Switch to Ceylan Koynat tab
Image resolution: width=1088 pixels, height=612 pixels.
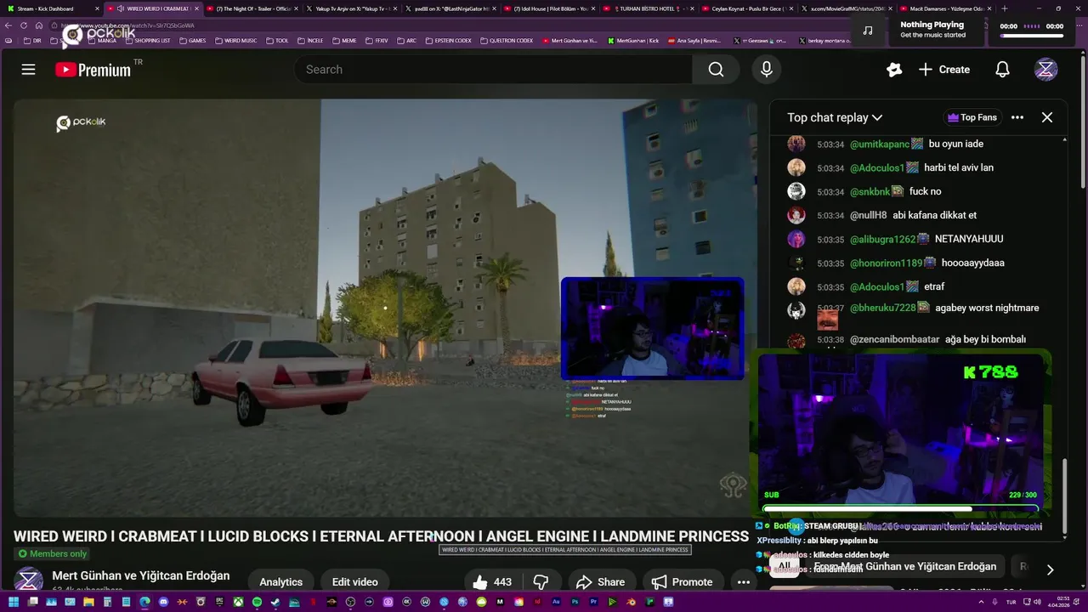(x=748, y=8)
